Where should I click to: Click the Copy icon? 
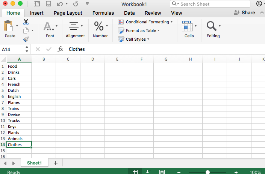click(26, 31)
